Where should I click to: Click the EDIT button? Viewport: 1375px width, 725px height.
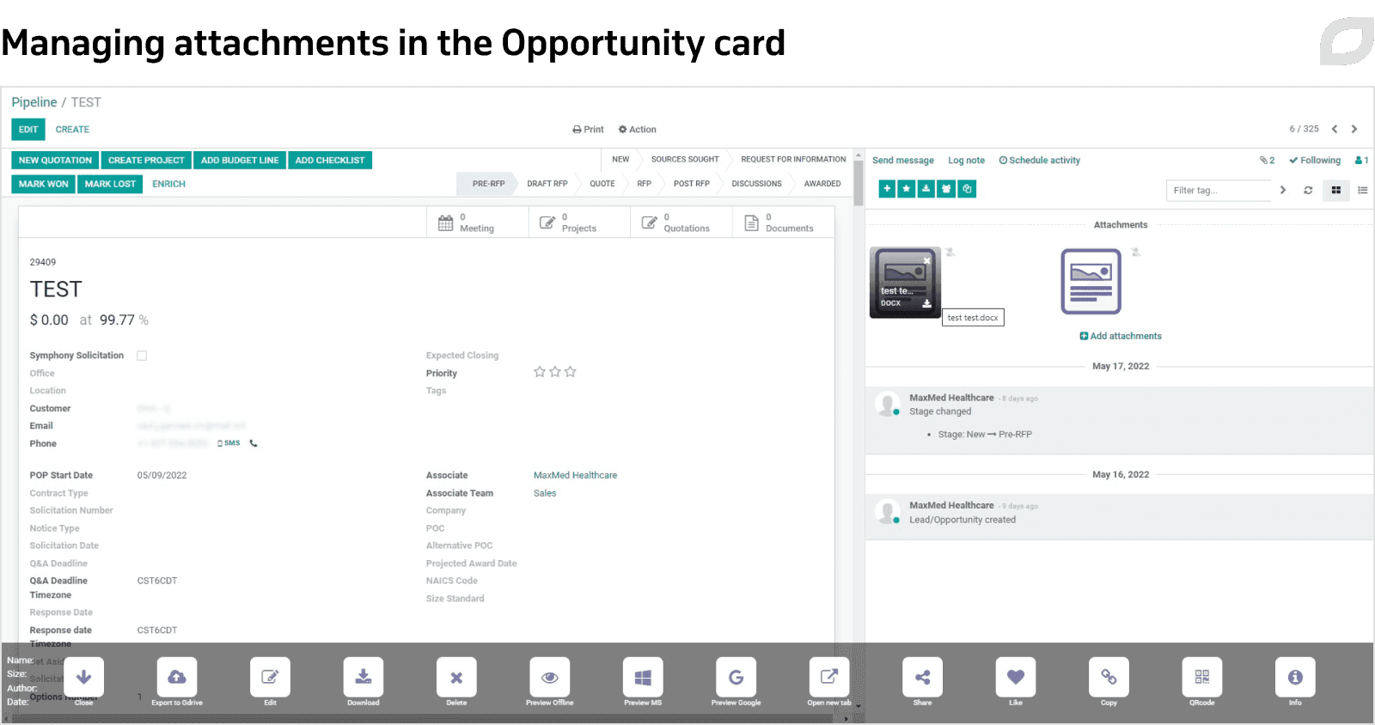pos(28,130)
